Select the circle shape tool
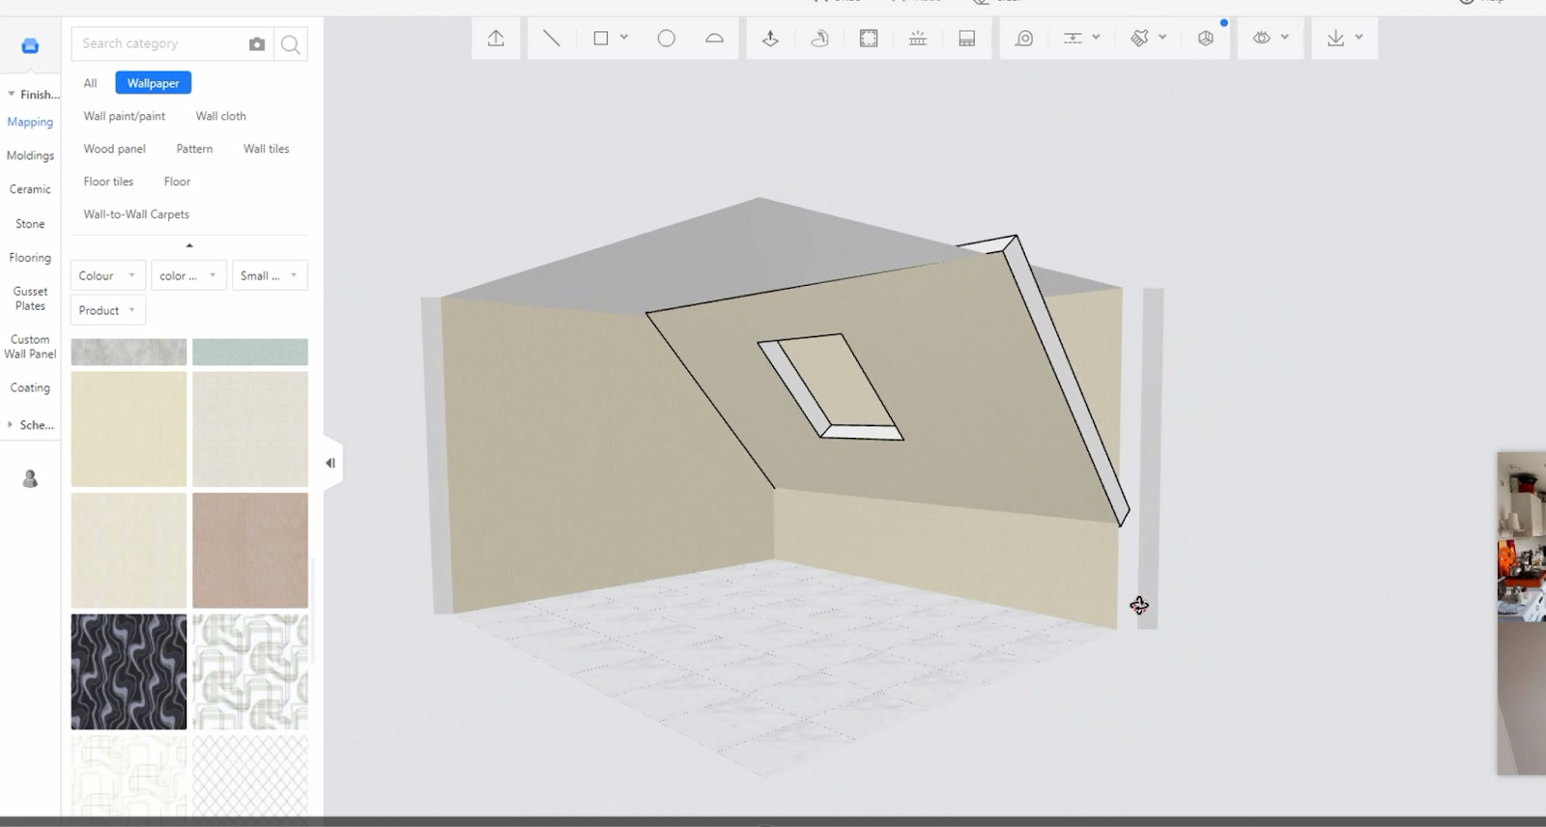The height and width of the screenshot is (827, 1546). point(666,39)
